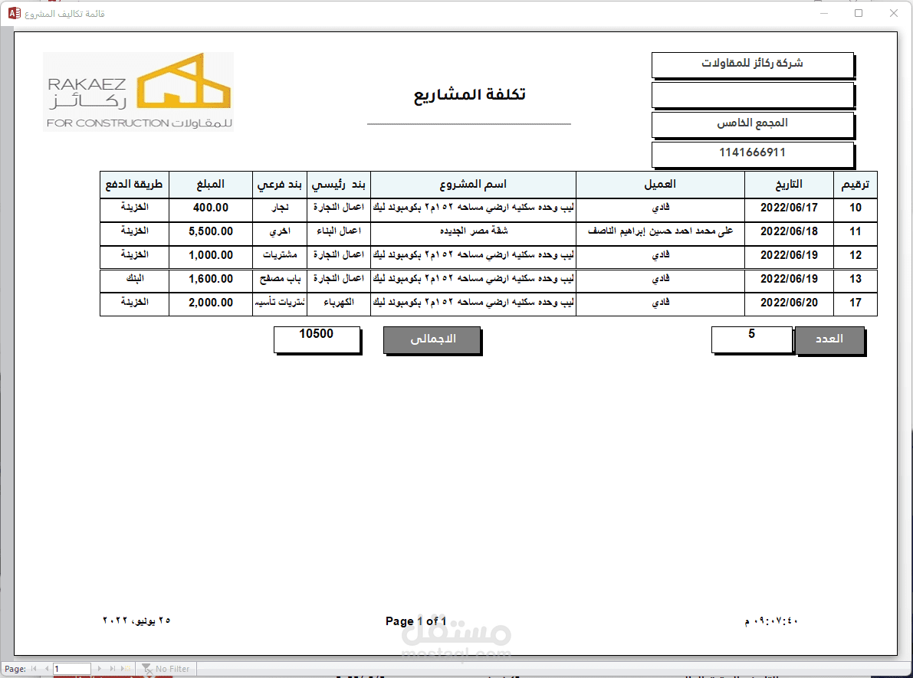
Task: Click the شركة ركائز للمقاولات company box
Action: tap(752, 64)
